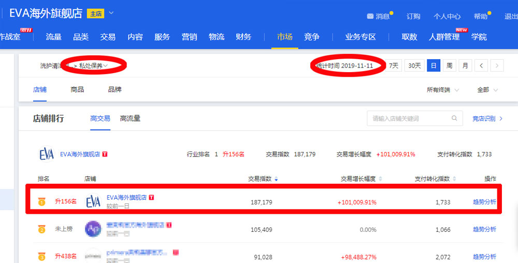Sort by 支付转化指数 column arrows
The width and height of the screenshot is (518, 263).
(454, 179)
